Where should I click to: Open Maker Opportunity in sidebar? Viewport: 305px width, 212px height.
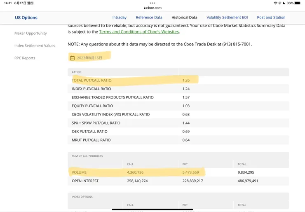coord(30,33)
